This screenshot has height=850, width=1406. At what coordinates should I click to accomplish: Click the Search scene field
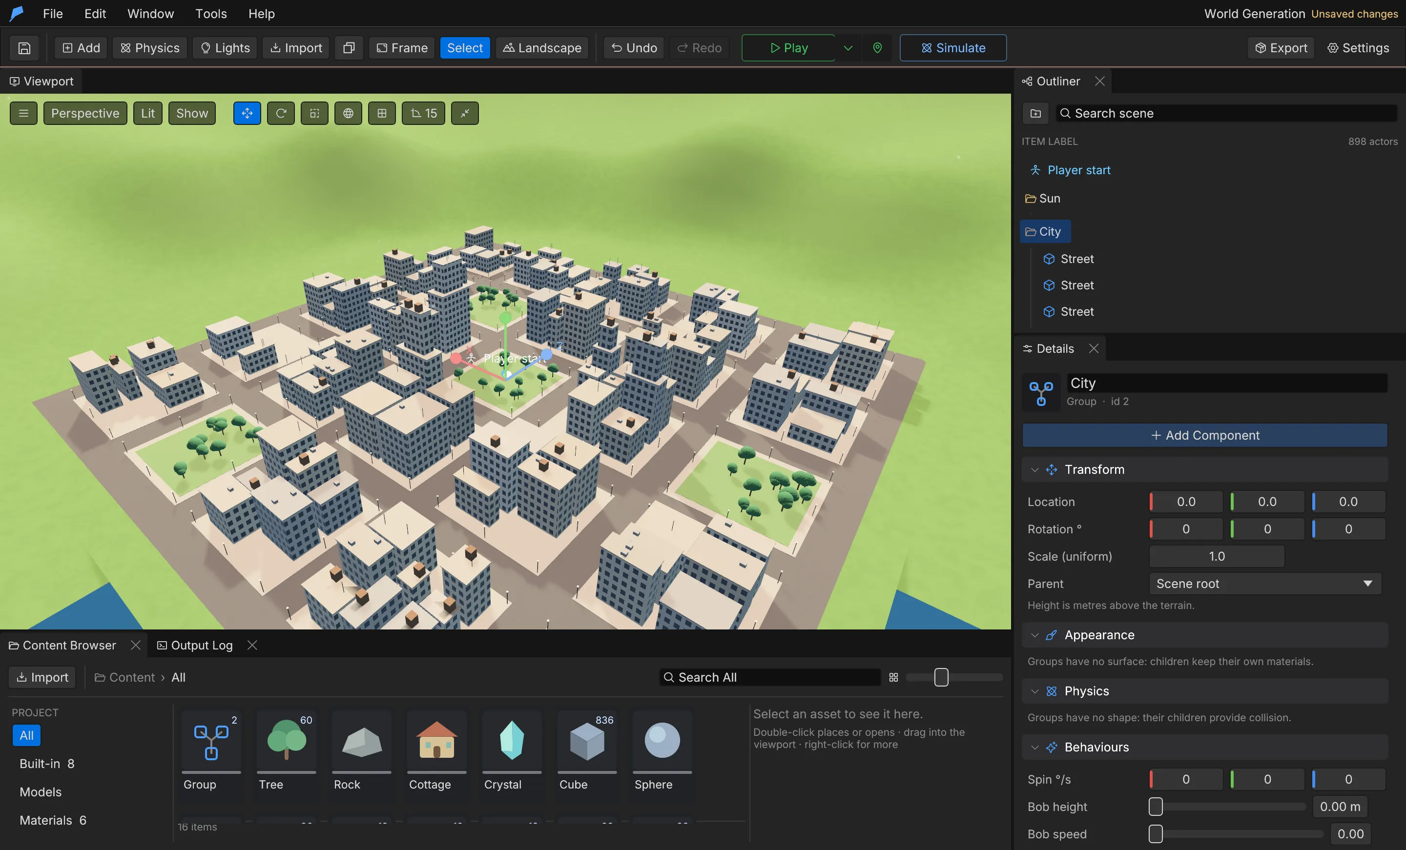[x=1226, y=113]
